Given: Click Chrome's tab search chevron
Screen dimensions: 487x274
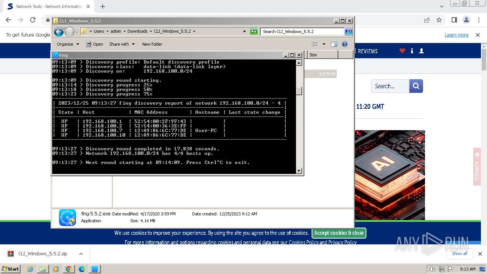Looking at the screenshot, I should (x=441, y=6).
